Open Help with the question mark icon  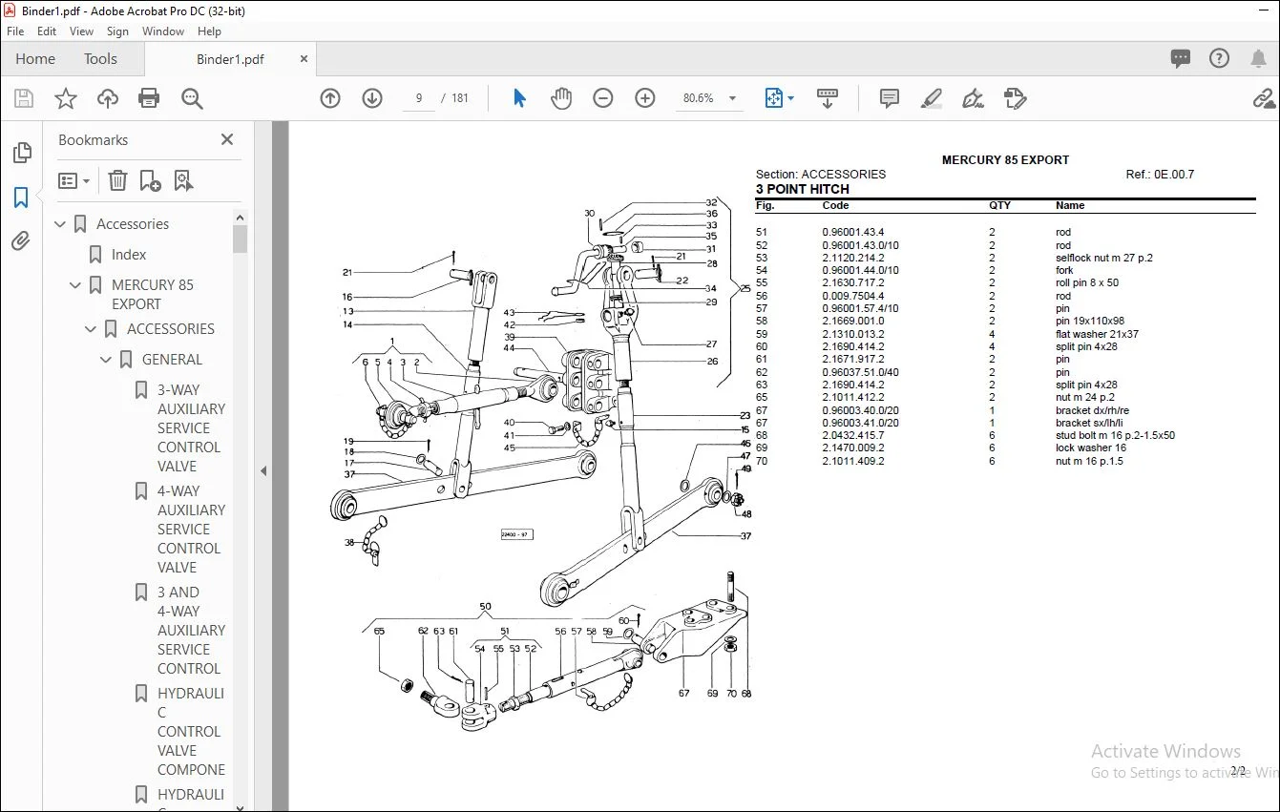tap(1219, 59)
